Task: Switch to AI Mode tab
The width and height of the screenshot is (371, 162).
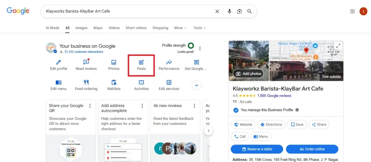Action: pos(53,28)
